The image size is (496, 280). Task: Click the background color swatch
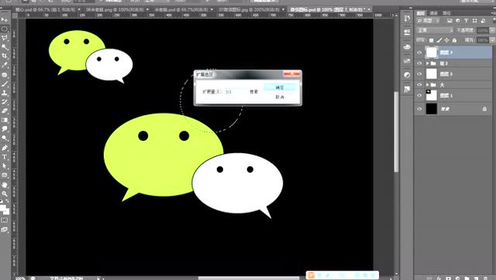pyautogui.click(x=7, y=212)
